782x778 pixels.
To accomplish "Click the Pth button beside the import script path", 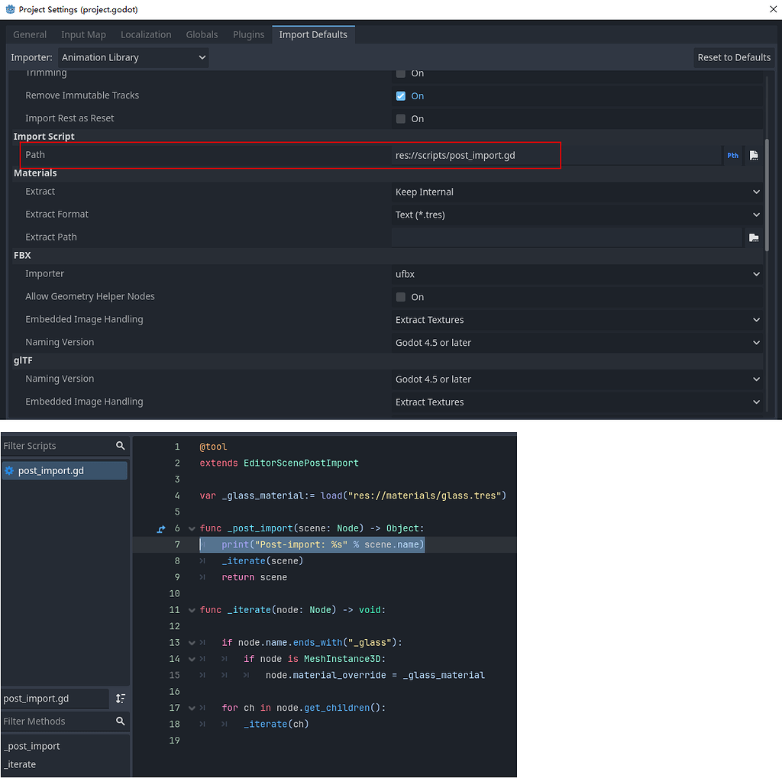I will pyautogui.click(x=732, y=156).
